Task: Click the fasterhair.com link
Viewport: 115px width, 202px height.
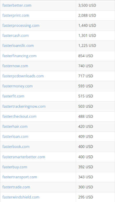Action: click(15, 127)
